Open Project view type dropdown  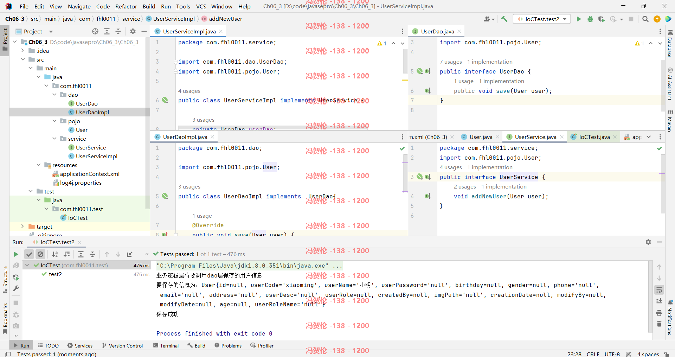tap(51, 31)
